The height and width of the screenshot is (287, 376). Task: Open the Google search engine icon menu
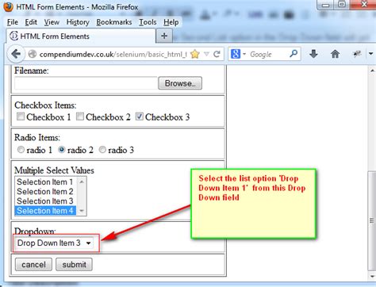(x=238, y=54)
